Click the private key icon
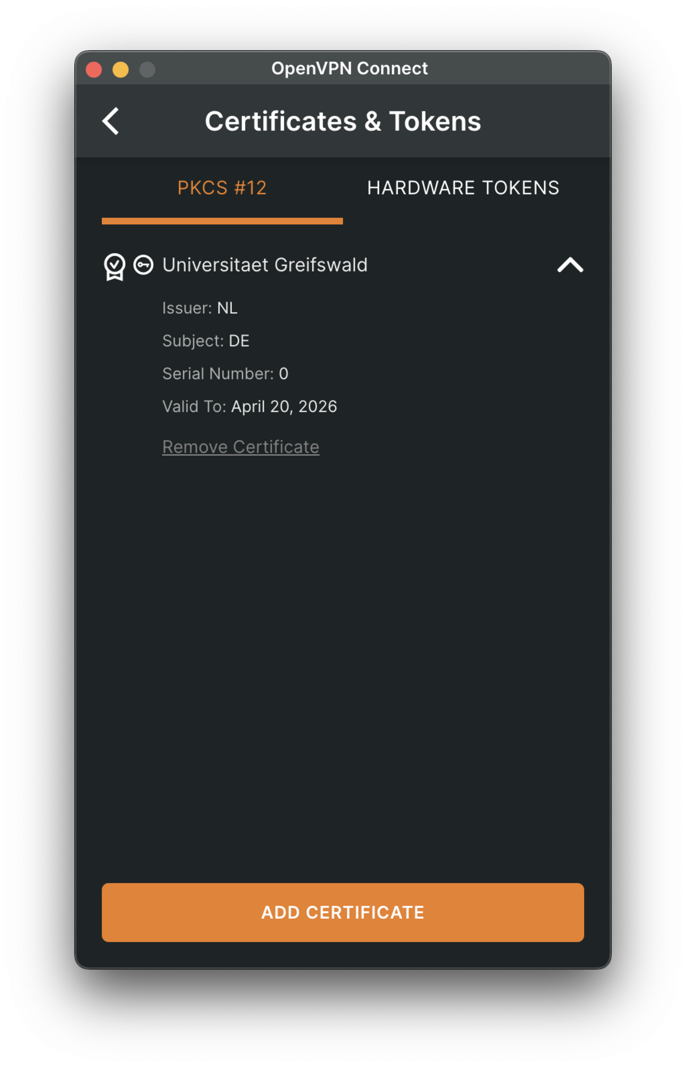 click(143, 265)
